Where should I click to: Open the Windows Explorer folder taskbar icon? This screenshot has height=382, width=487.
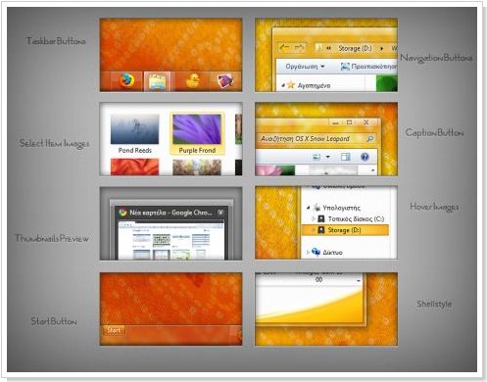(158, 81)
